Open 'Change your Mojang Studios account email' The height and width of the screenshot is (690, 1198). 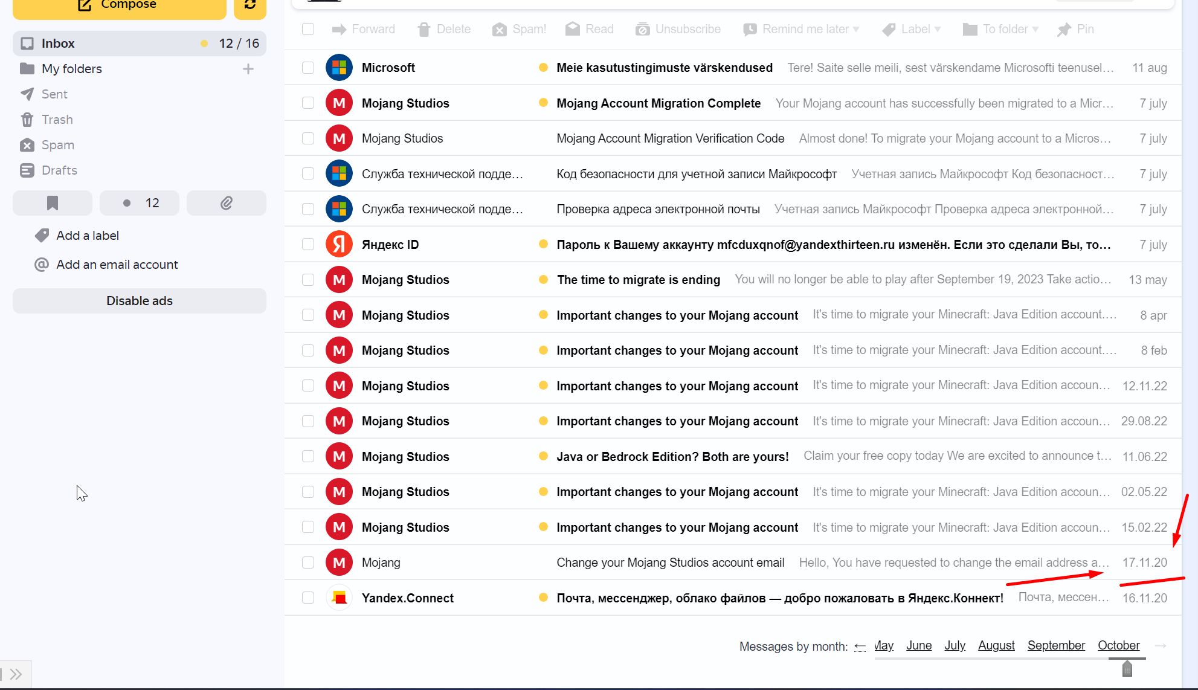point(671,563)
